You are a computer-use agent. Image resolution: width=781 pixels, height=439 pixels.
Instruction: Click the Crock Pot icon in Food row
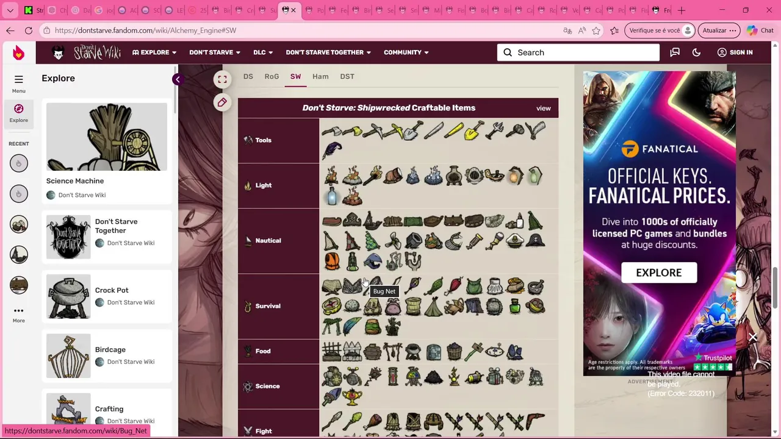click(413, 352)
